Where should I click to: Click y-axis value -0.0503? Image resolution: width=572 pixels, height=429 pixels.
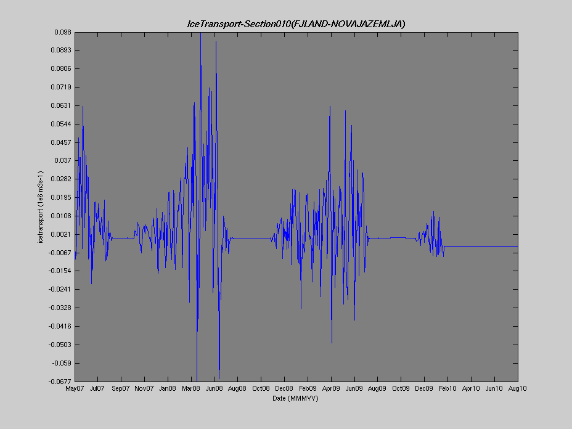pyautogui.click(x=60, y=345)
